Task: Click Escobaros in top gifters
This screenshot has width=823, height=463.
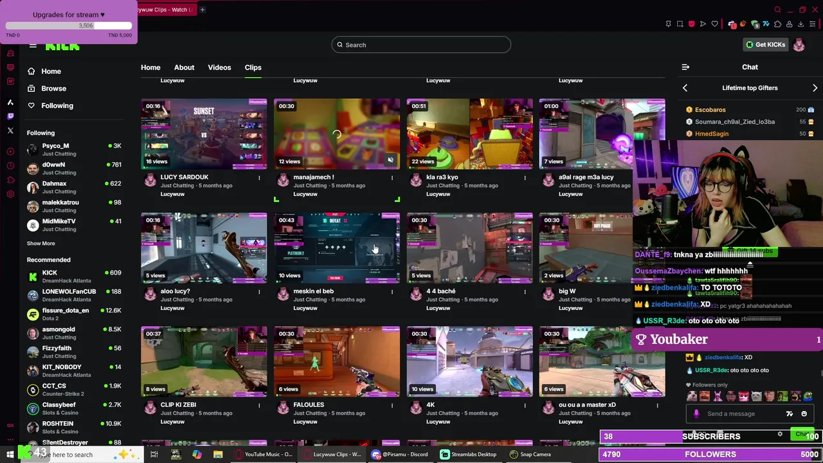Action: [x=710, y=110]
